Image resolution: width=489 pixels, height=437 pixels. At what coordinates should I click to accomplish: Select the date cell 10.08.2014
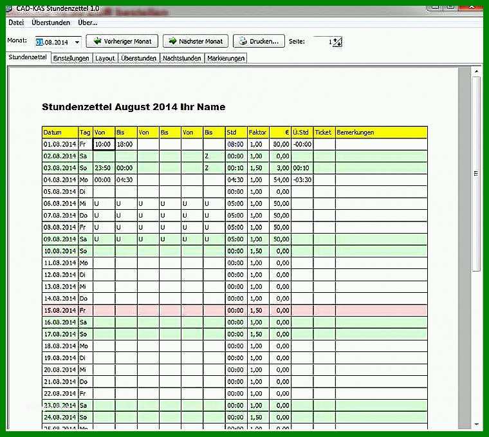click(60, 251)
